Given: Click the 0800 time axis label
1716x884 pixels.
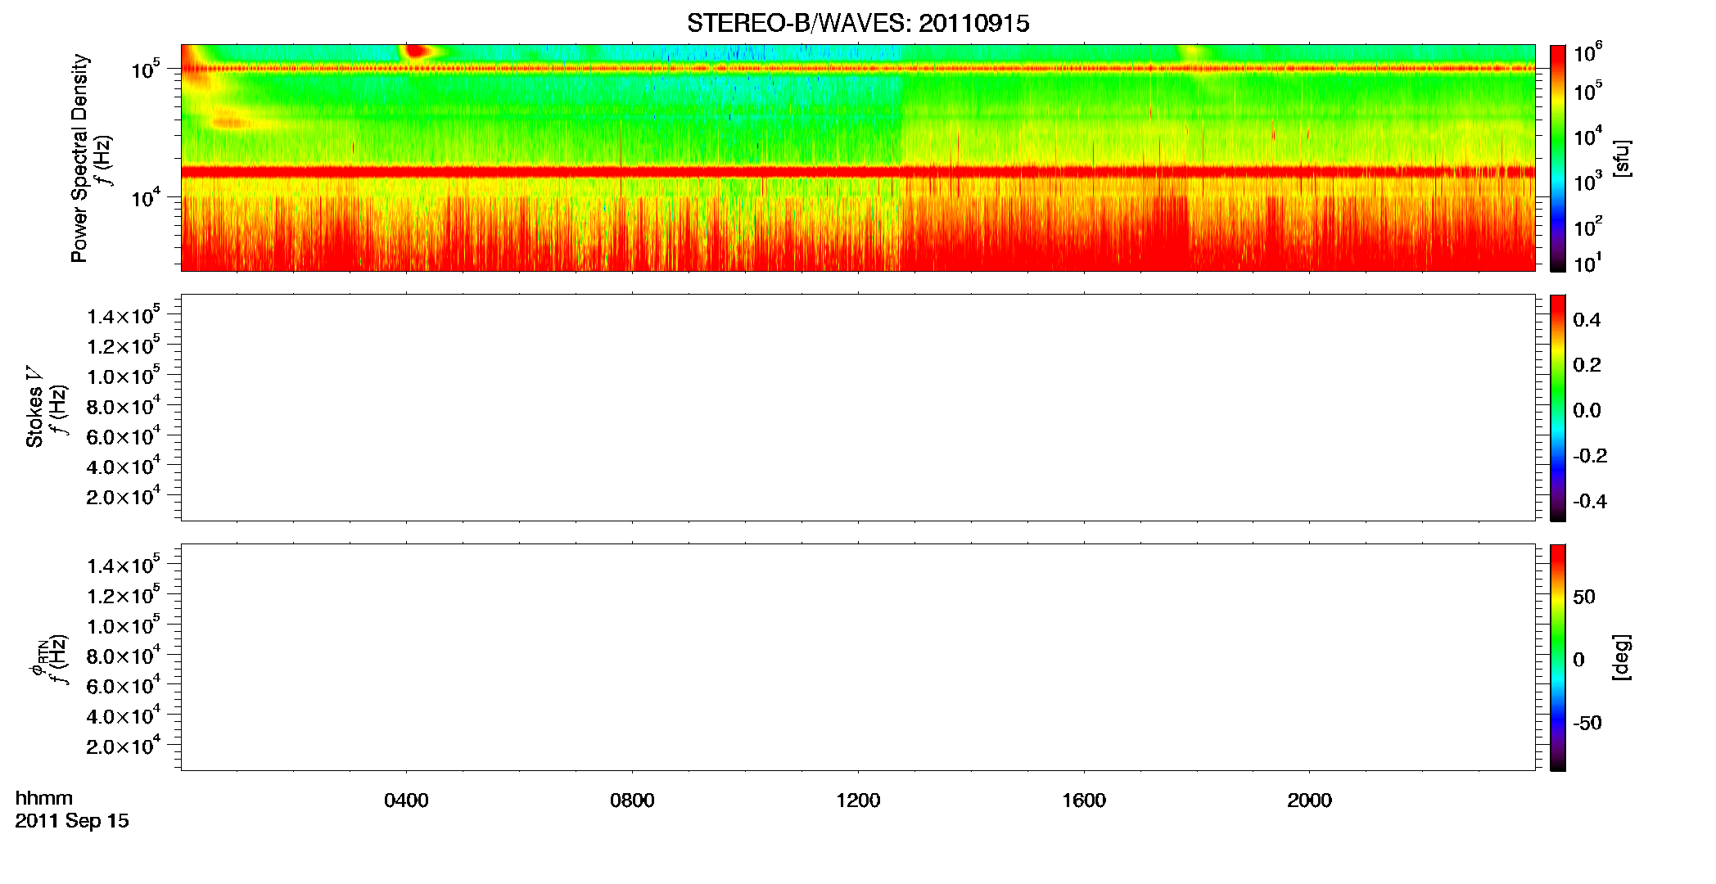Looking at the screenshot, I should [x=632, y=801].
